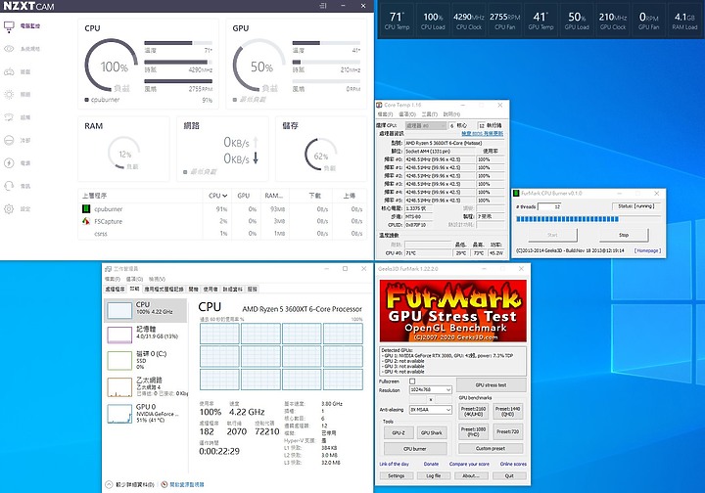
Task: Click CPU burner button in FurMark
Action: point(415,449)
